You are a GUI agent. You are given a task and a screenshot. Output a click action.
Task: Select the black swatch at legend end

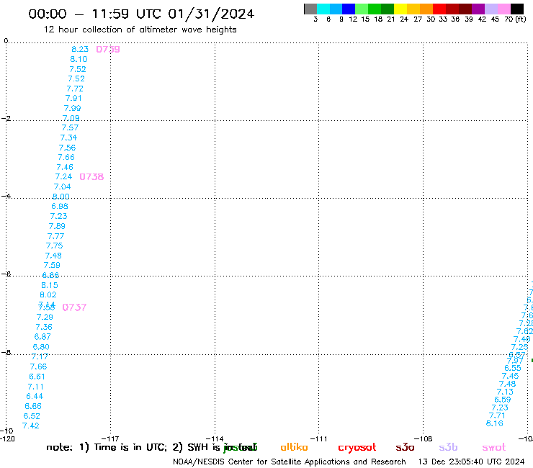point(517,9)
